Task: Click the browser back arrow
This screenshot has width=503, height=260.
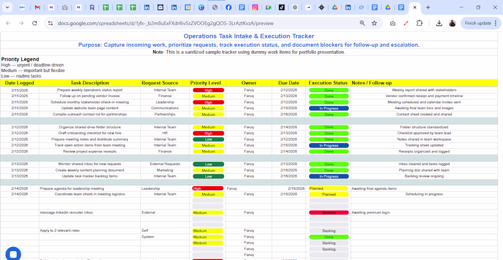Action: [8, 23]
